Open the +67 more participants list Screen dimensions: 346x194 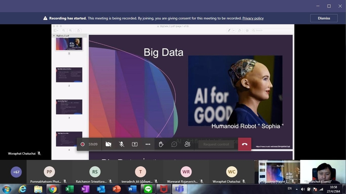(x=16, y=172)
